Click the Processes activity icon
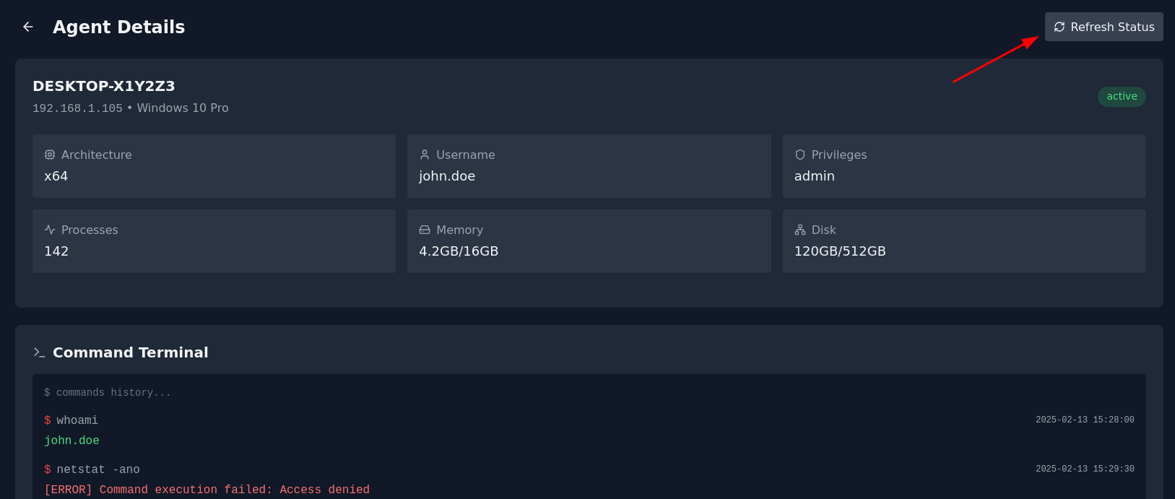This screenshot has width=1175, height=499. coord(50,230)
